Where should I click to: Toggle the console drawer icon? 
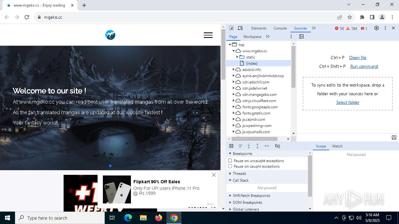pyautogui.click(x=394, y=138)
